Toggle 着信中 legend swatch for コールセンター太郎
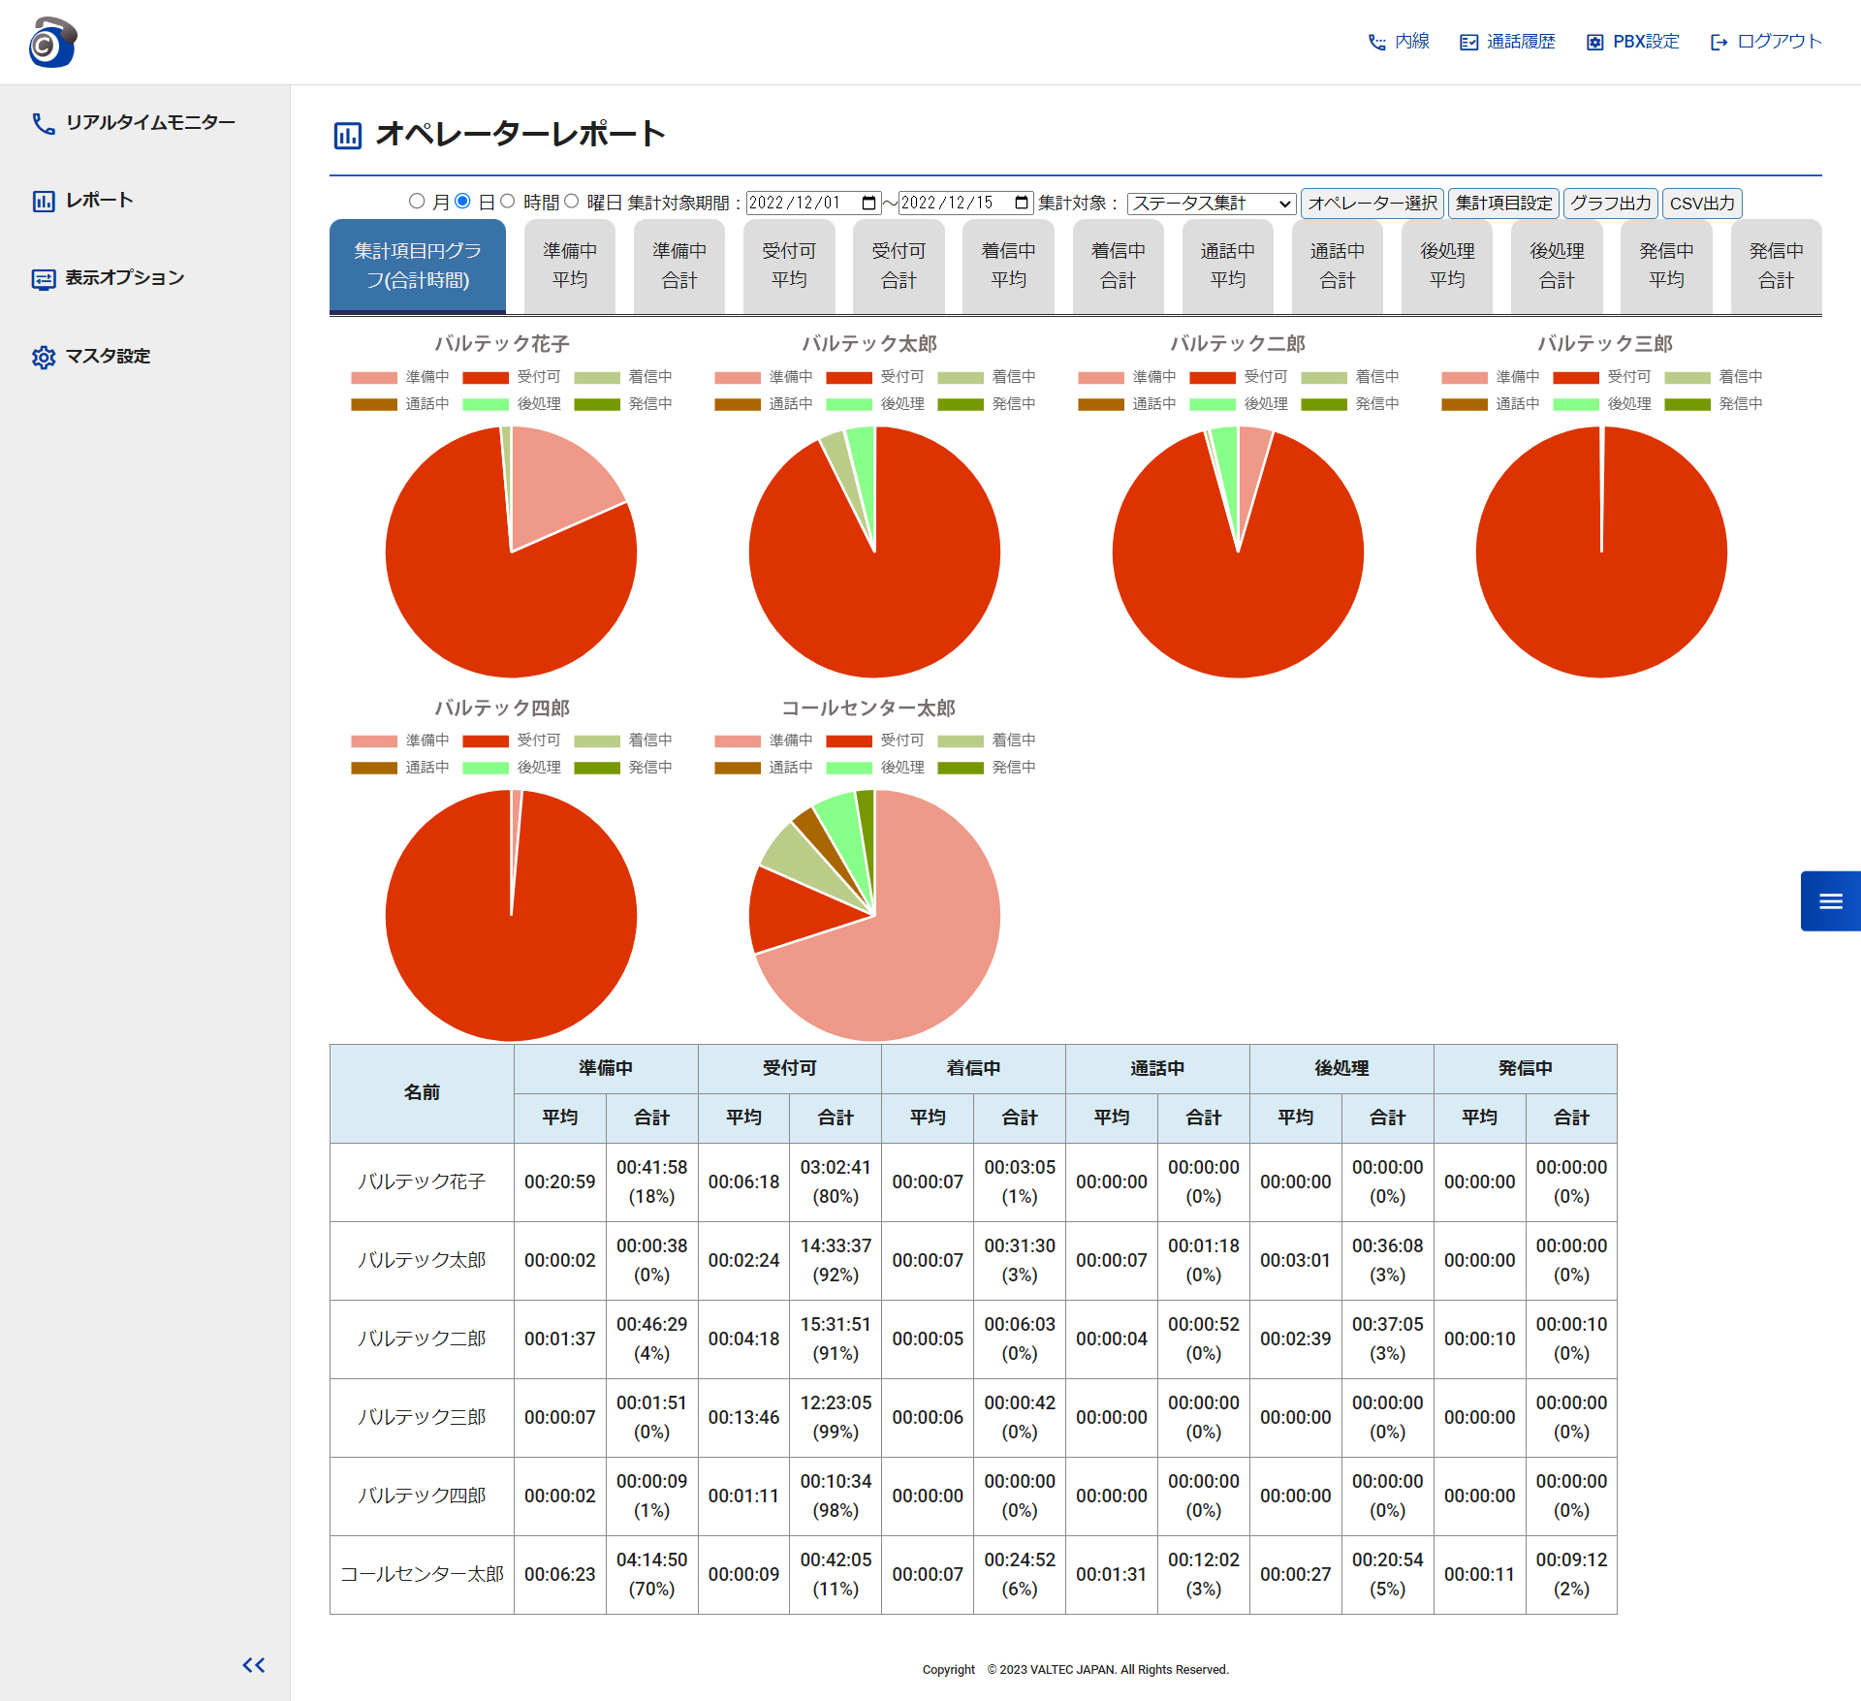 (x=961, y=740)
